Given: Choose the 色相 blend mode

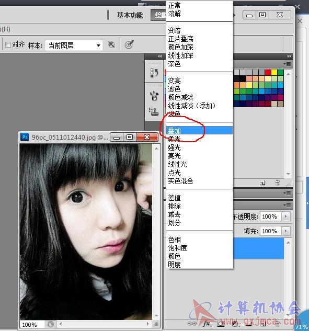Looking at the screenshot, I should click(199, 239).
